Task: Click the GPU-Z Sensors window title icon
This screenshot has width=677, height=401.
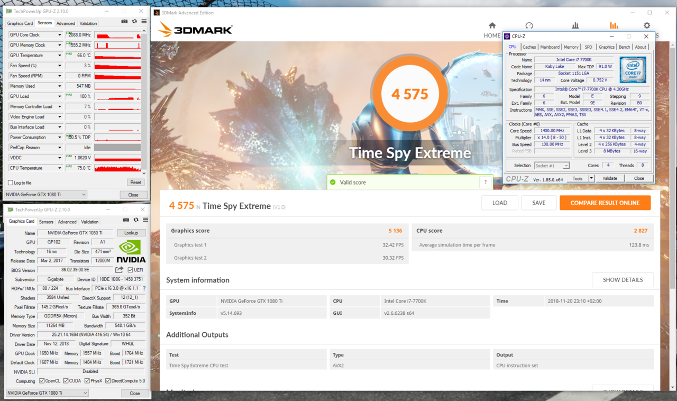Action: (10, 11)
